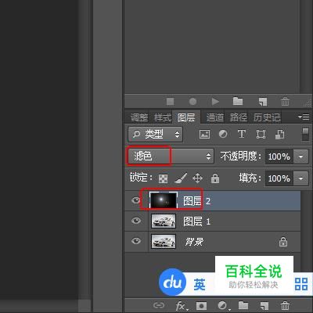The image size is (313, 313).
Task: Click the Baidu du input method icon
Action: 172,282
